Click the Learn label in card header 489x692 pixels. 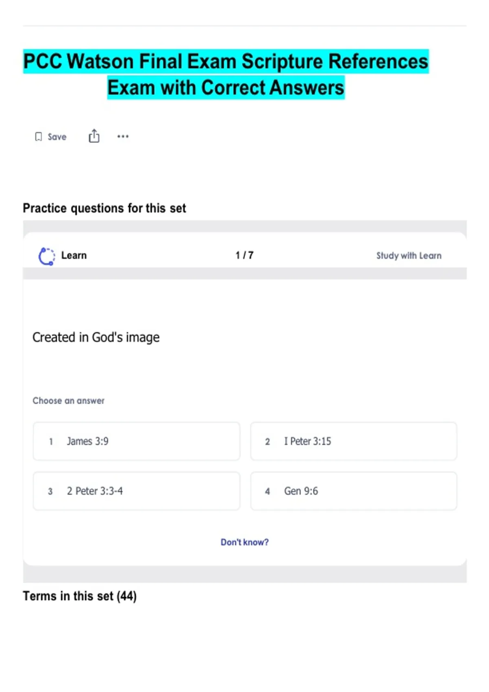click(x=74, y=255)
